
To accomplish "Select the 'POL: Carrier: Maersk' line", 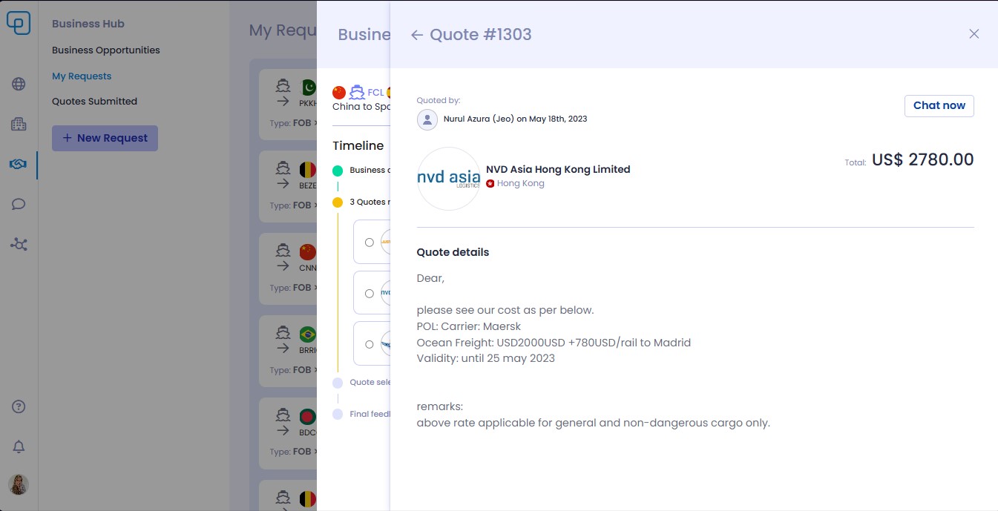I will point(469,326).
